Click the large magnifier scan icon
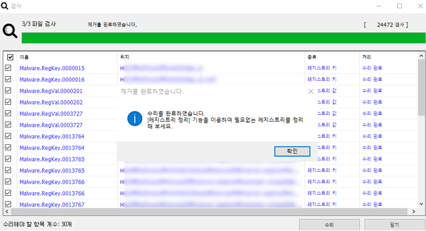This screenshot has width=426, height=231. pos(10,31)
